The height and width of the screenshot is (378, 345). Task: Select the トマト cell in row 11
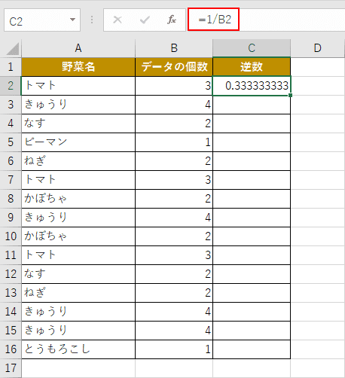point(78,255)
